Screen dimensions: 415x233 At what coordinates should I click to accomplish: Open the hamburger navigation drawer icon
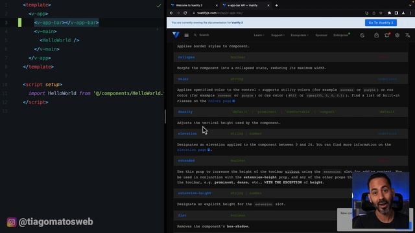[x=187, y=35]
